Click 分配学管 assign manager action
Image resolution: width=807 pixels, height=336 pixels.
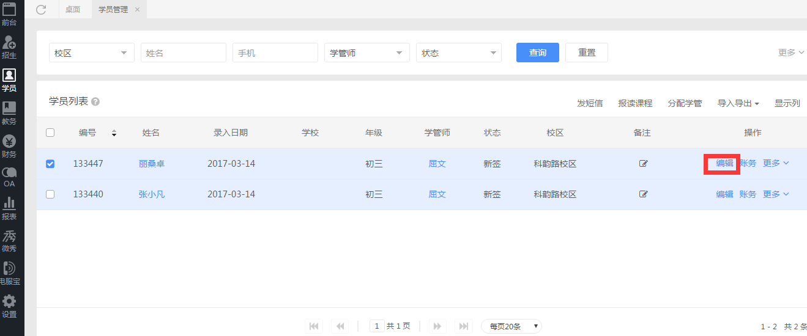pyautogui.click(x=685, y=103)
